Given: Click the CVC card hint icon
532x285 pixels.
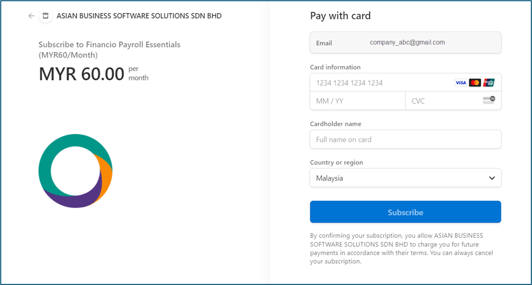Looking at the screenshot, I should click(x=489, y=100).
